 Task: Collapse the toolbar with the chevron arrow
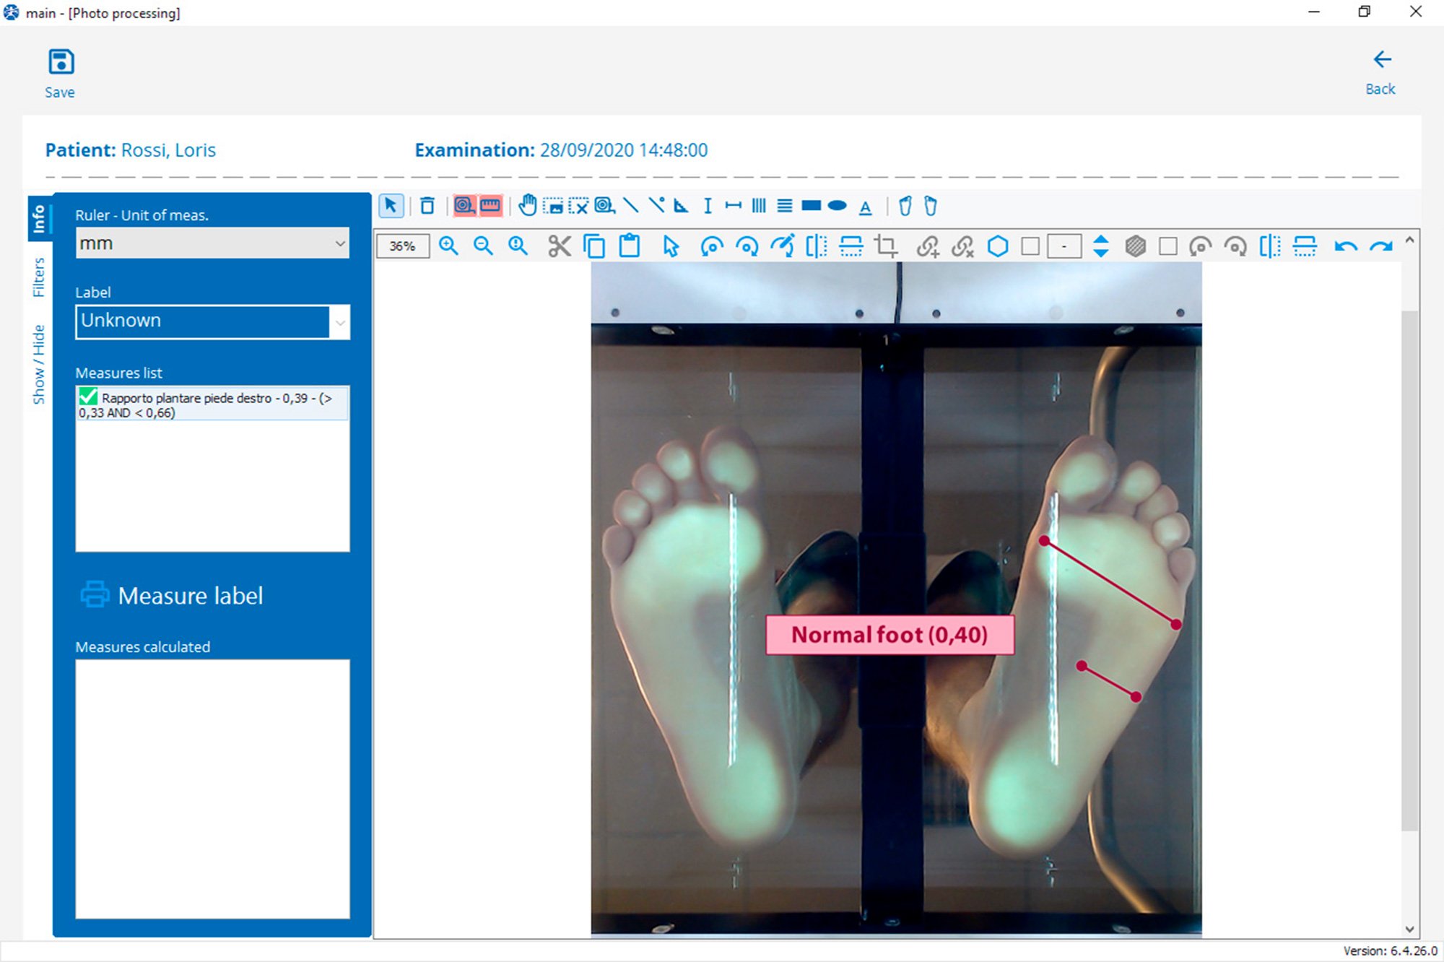pos(1409,240)
